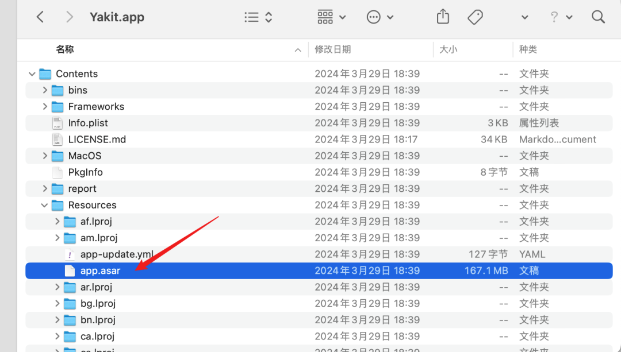
Task: Select the af.lproj folder icon
Action: pyautogui.click(x=70, y=222)
